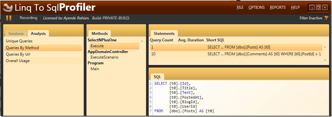Select the SelectNPlusOne class heading

click(x=102, y=40)
